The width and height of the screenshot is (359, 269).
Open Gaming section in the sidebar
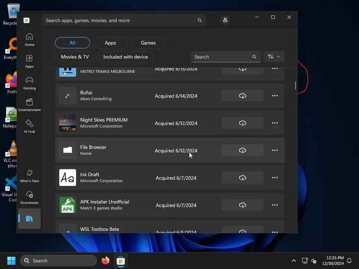(x=29, y=83)
